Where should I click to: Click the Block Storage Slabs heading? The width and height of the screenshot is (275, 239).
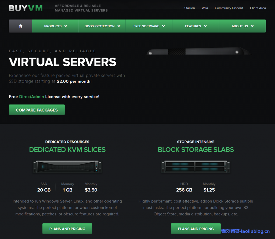(x=196, y=150)
